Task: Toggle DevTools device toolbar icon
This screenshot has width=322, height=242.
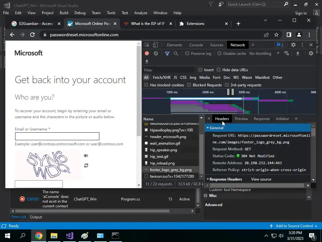Action: (155, 45)
